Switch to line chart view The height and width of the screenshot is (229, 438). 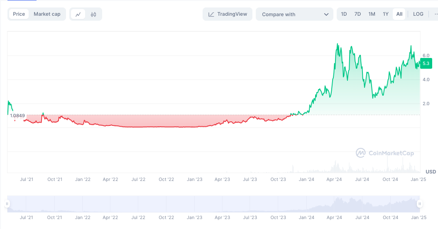pyautogui.click(x=78, y=14)
